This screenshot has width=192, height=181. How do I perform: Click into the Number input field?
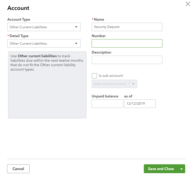coord(127,43)
